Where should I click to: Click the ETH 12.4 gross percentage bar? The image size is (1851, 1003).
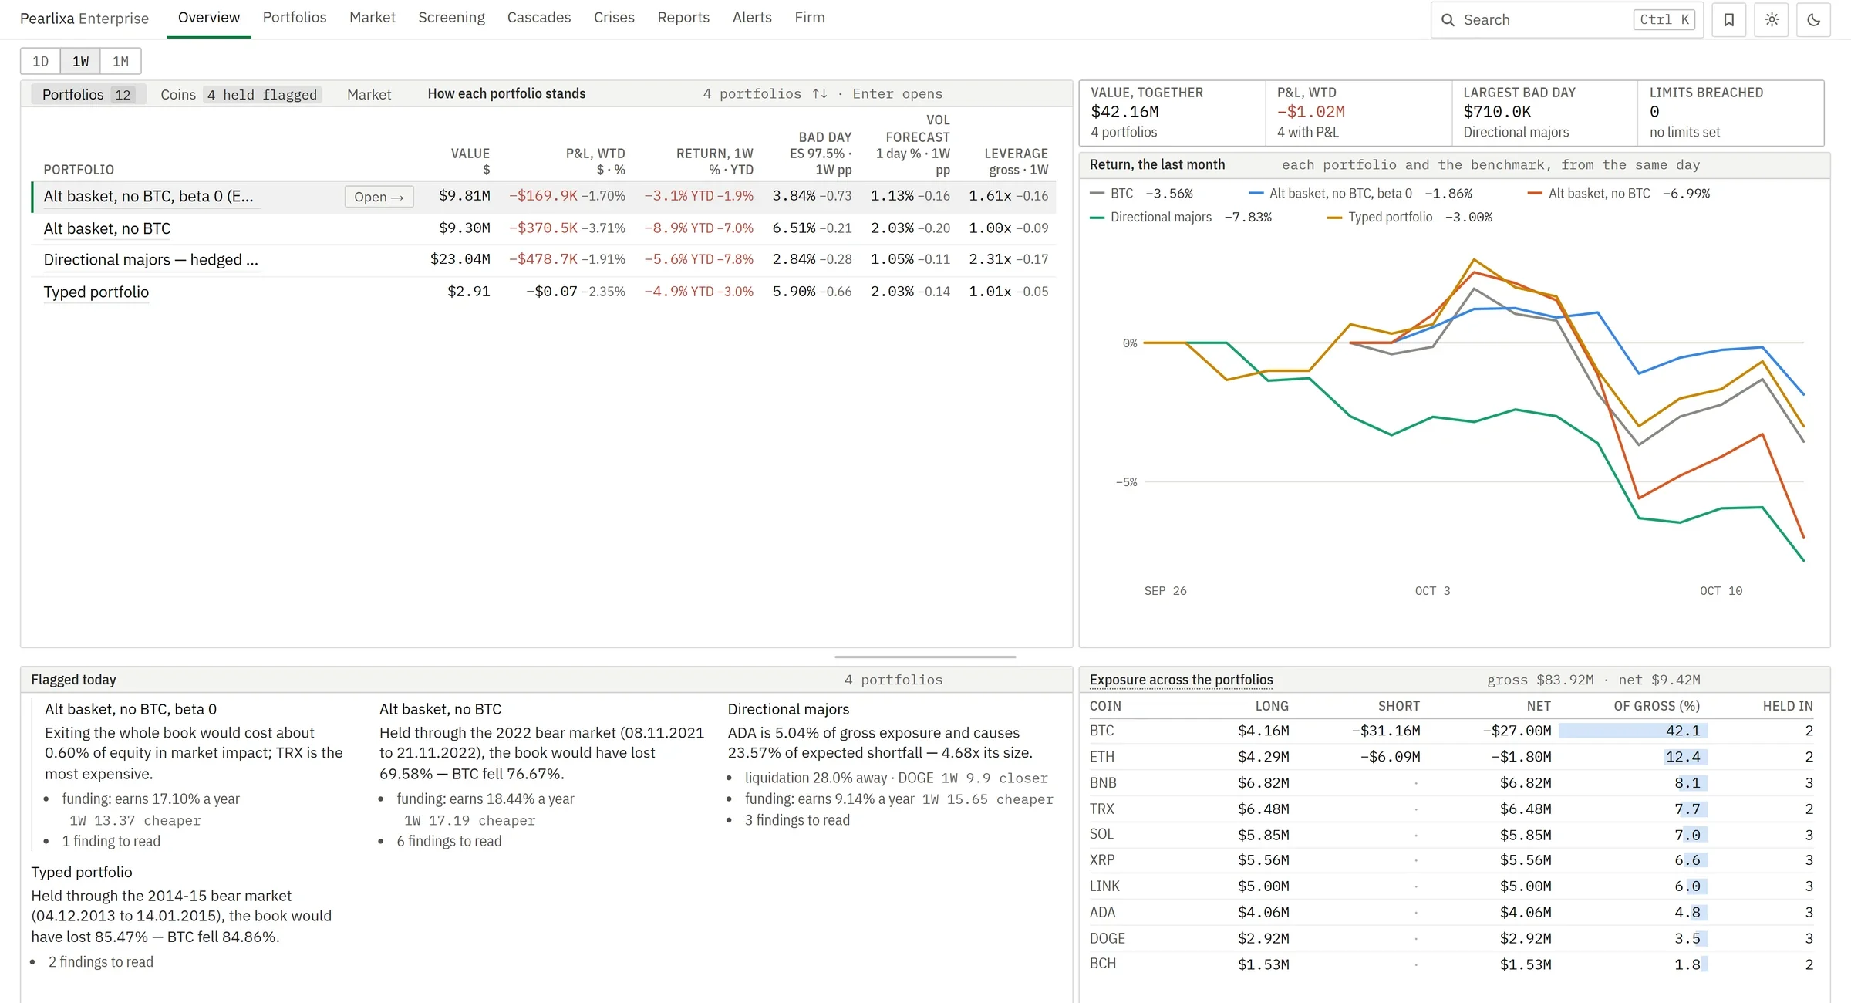pyautogui.click(x=1685, y=757)
